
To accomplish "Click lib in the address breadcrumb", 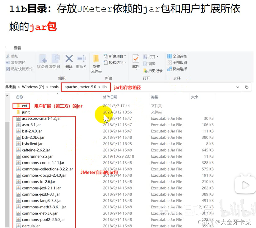I will [x=105, y=87].
